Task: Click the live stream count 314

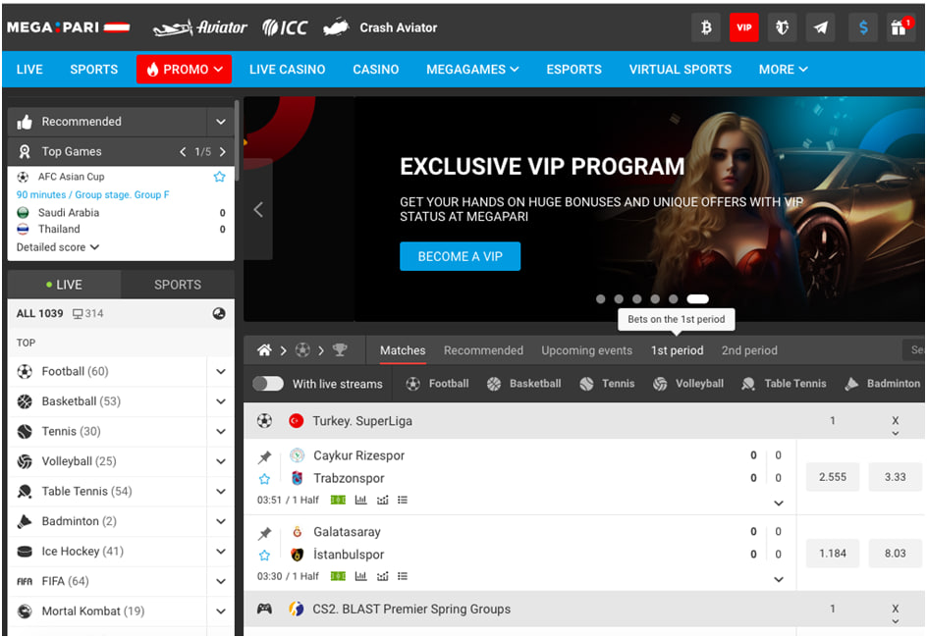Action: (x=87, y=314)
